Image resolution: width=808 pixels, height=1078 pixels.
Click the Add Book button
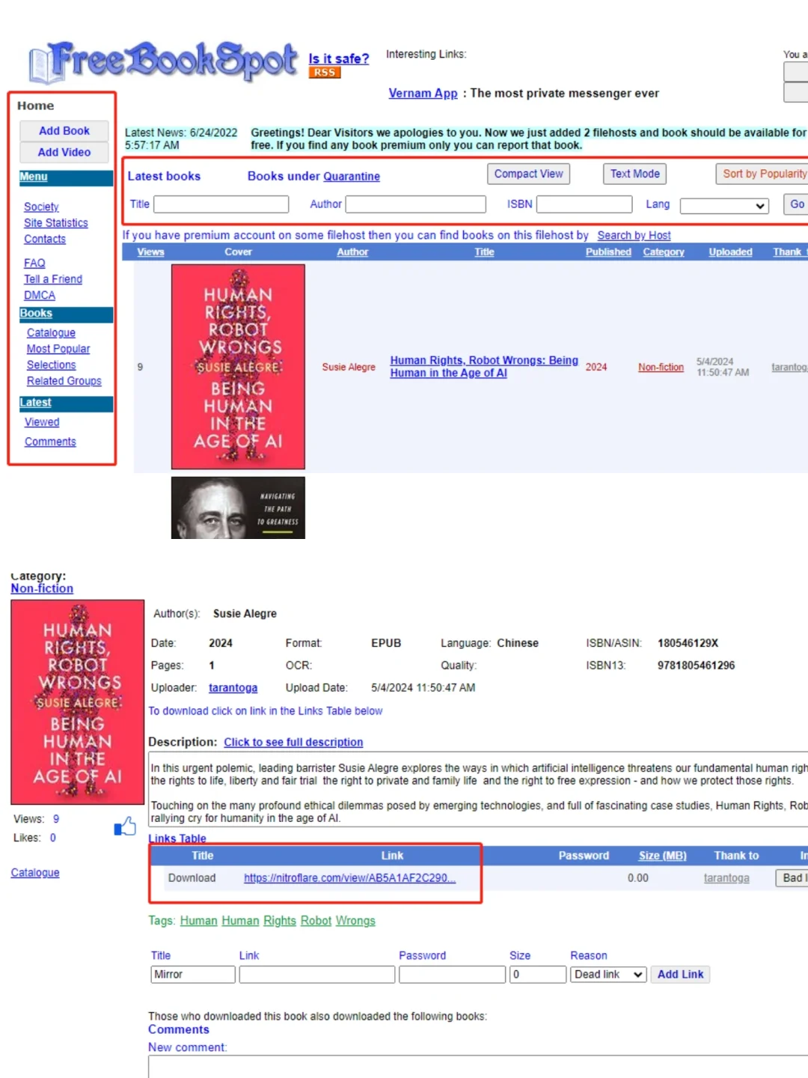(64, 130)
